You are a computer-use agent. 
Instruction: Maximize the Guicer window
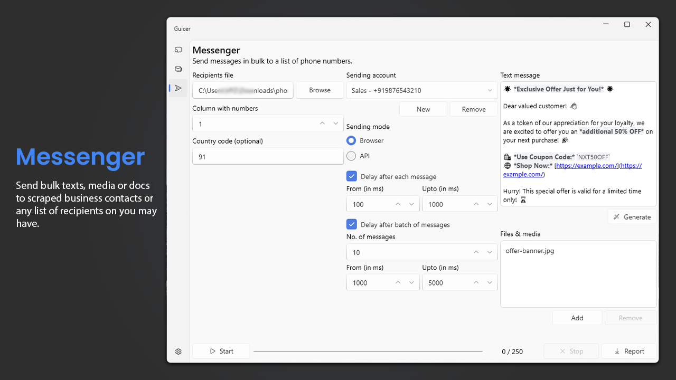[x=627, y=24]
